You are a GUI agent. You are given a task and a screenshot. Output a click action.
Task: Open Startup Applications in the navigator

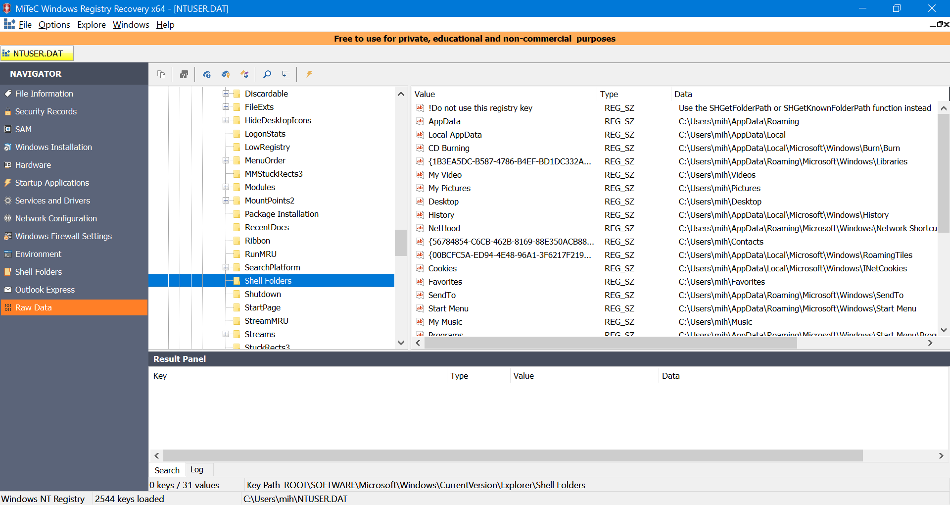(74, 183)
